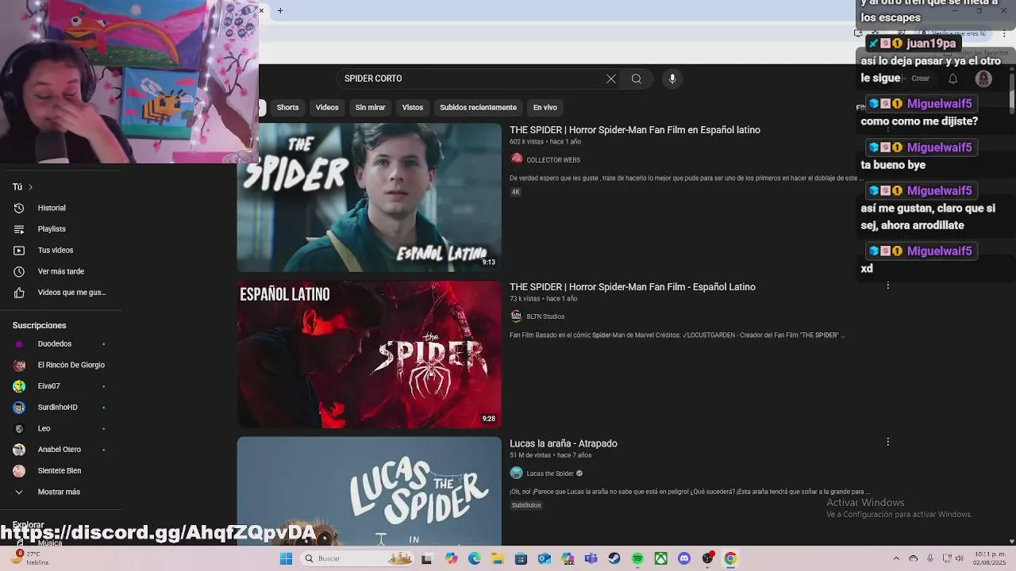Image resolution: width=1016 pixels, height=571 pixels.
Task: Click Subtítulos badge under Lucas video
Action: (526, 505)
